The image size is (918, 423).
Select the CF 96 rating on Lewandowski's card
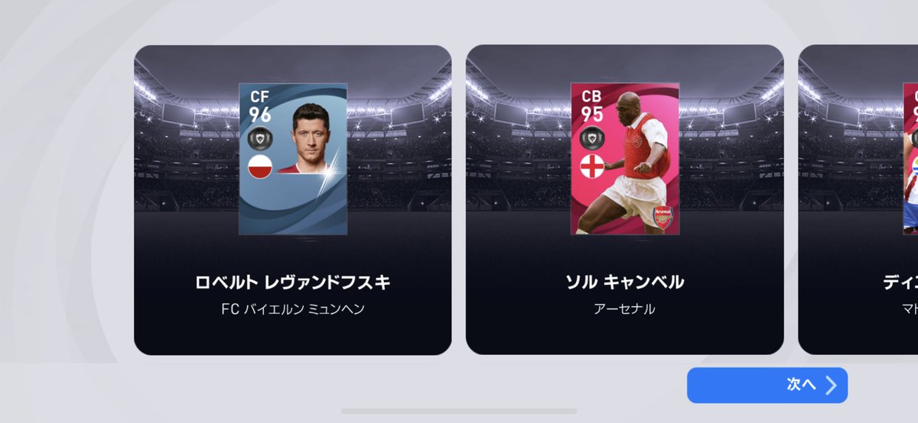(260, 107)
